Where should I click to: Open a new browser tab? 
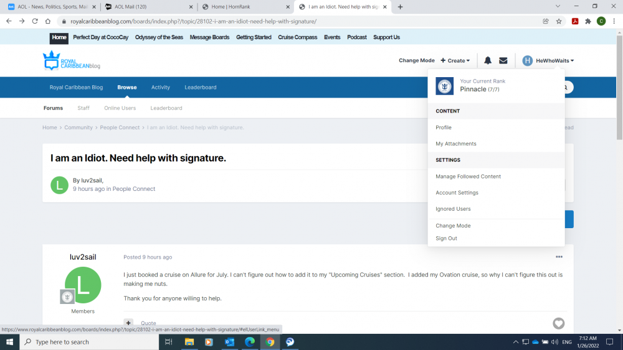tap(400, 7)
